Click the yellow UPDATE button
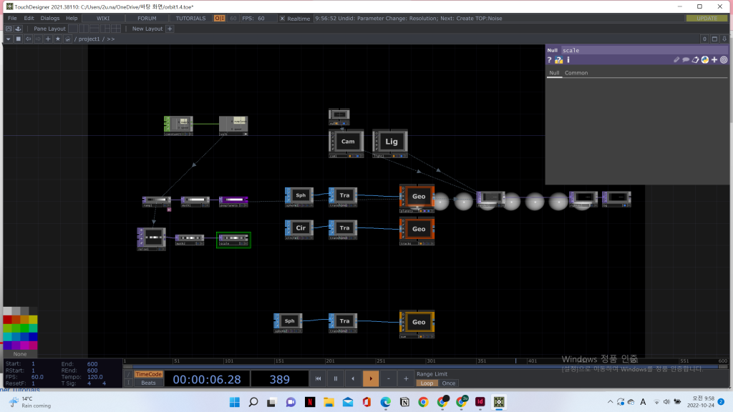The width and height of the screenshot is (733, 412). coord(707,18)
